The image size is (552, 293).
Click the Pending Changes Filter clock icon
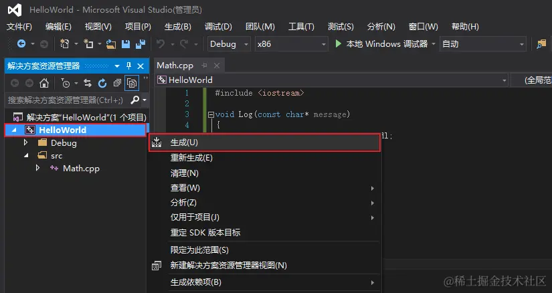point(65,83)
